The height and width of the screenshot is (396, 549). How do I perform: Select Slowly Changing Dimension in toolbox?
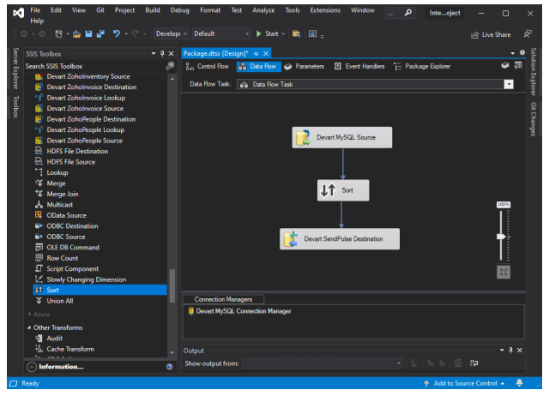[86, 279]
